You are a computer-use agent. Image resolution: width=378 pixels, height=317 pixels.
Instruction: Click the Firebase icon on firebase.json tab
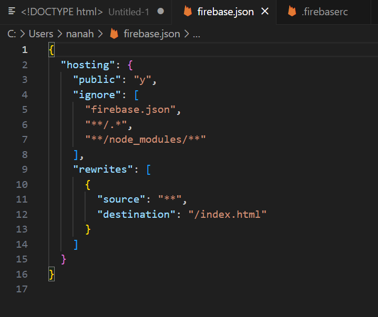click(x=188, y=12)
